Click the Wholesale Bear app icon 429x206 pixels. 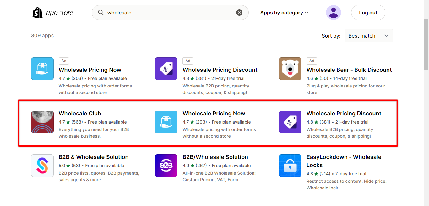coord(290,69)
